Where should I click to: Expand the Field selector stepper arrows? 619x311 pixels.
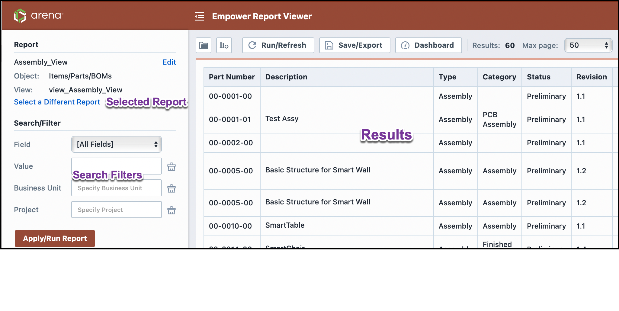pos(156,144)
